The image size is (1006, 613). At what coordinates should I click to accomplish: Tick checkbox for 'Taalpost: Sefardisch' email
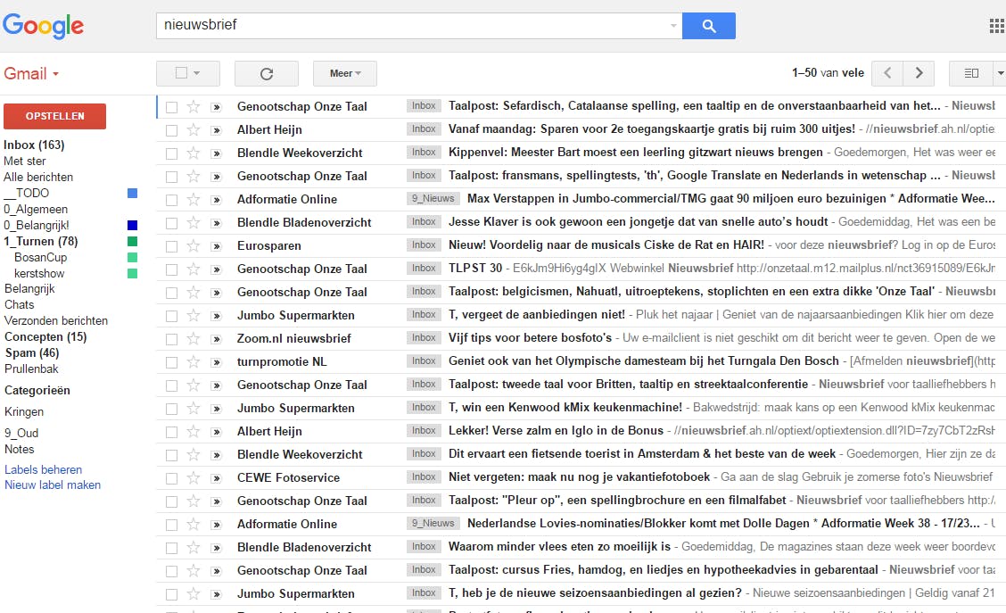171,107
